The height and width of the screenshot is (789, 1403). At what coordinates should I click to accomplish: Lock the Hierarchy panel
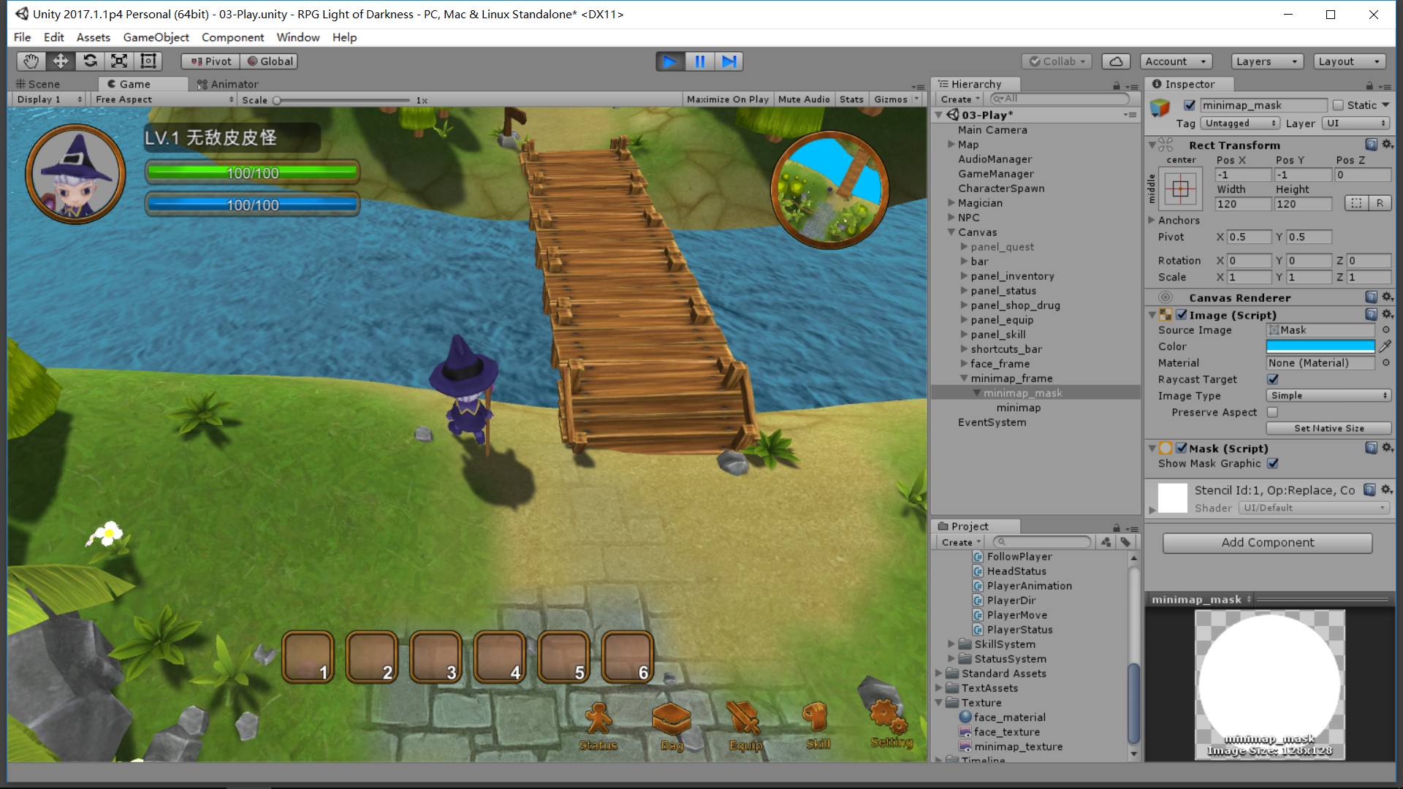tap(1116, 85)
